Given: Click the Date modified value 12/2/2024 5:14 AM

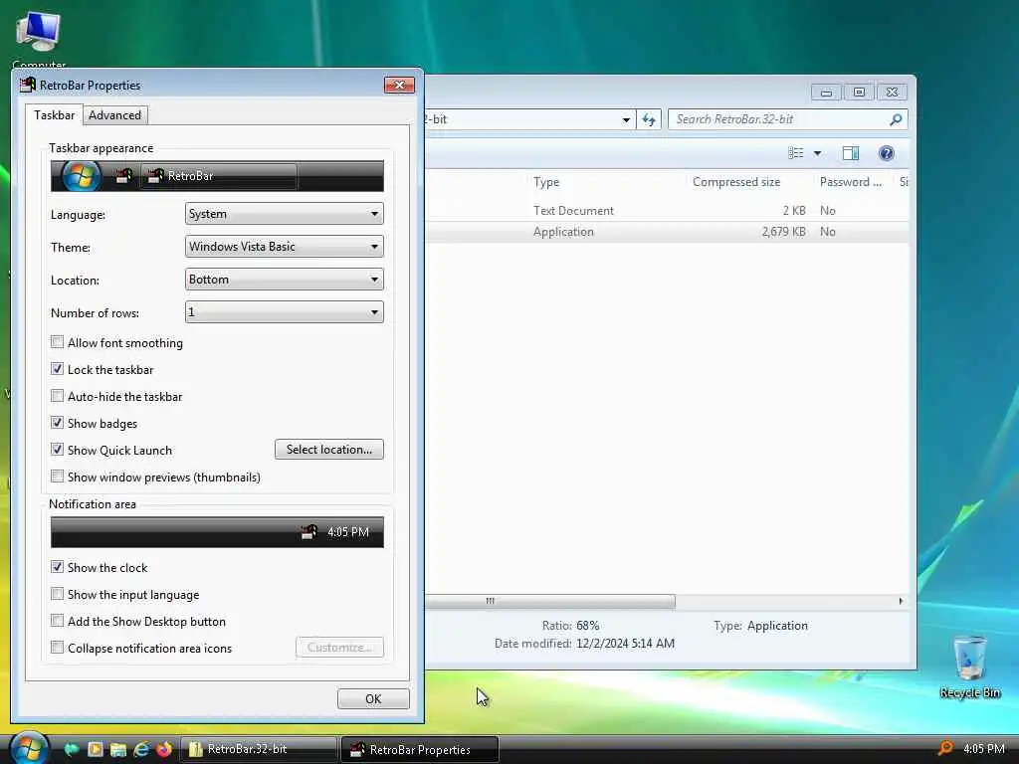Looking at the screenshot, I should click(x=625, y=644).
